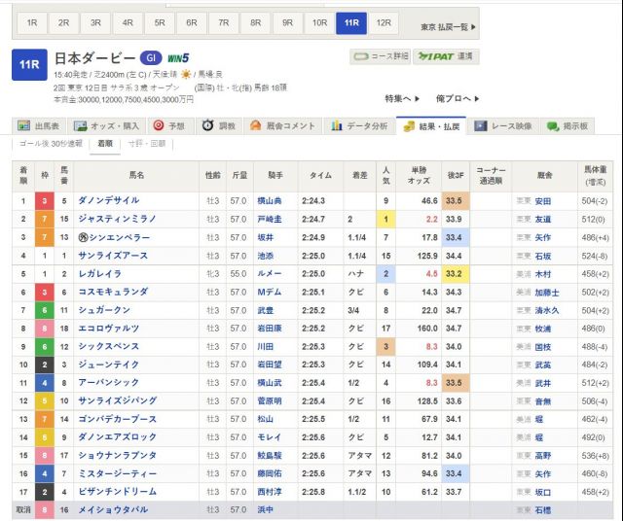Click the コース詳細 button
This screenshot has height=521, width=623.
click(381, 56)
